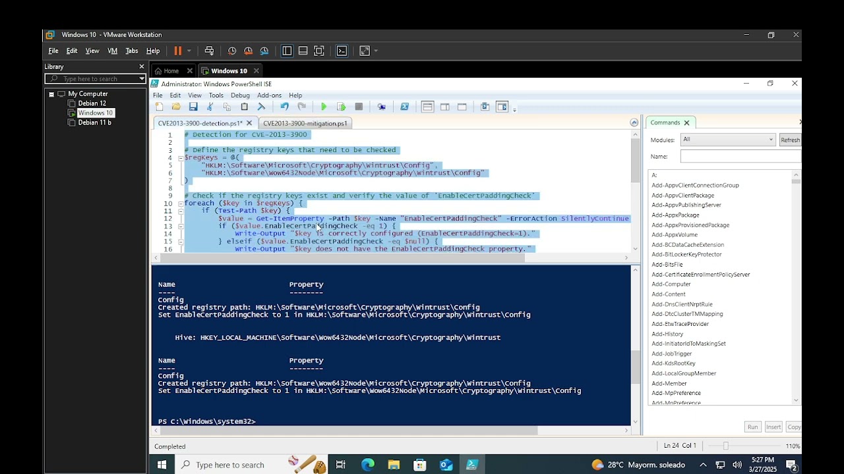Revert to snapshot icon in VMware toolbar
Screen dimensions: 844x474
pyautogui.click(x=248, y=51)
